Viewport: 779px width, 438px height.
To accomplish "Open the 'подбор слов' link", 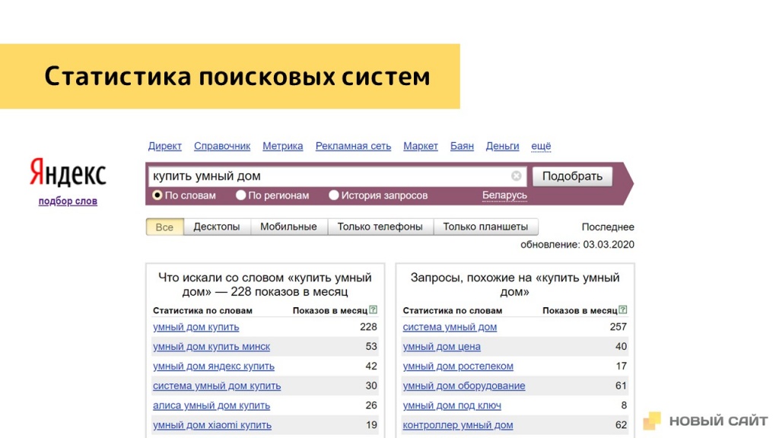I will coord(67,201).
